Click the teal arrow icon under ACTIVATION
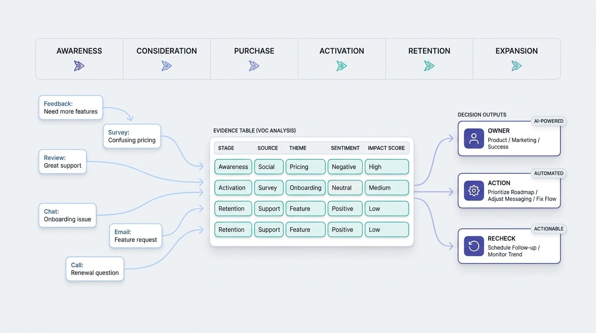The image size is (596, 333). point(342,66)
